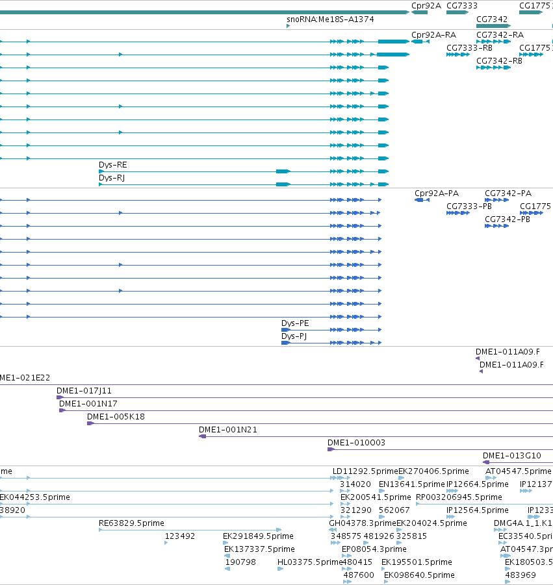This screenshot has height=585, width=553.
Task: Click the 562067 EST label
Action: (394, 510)
